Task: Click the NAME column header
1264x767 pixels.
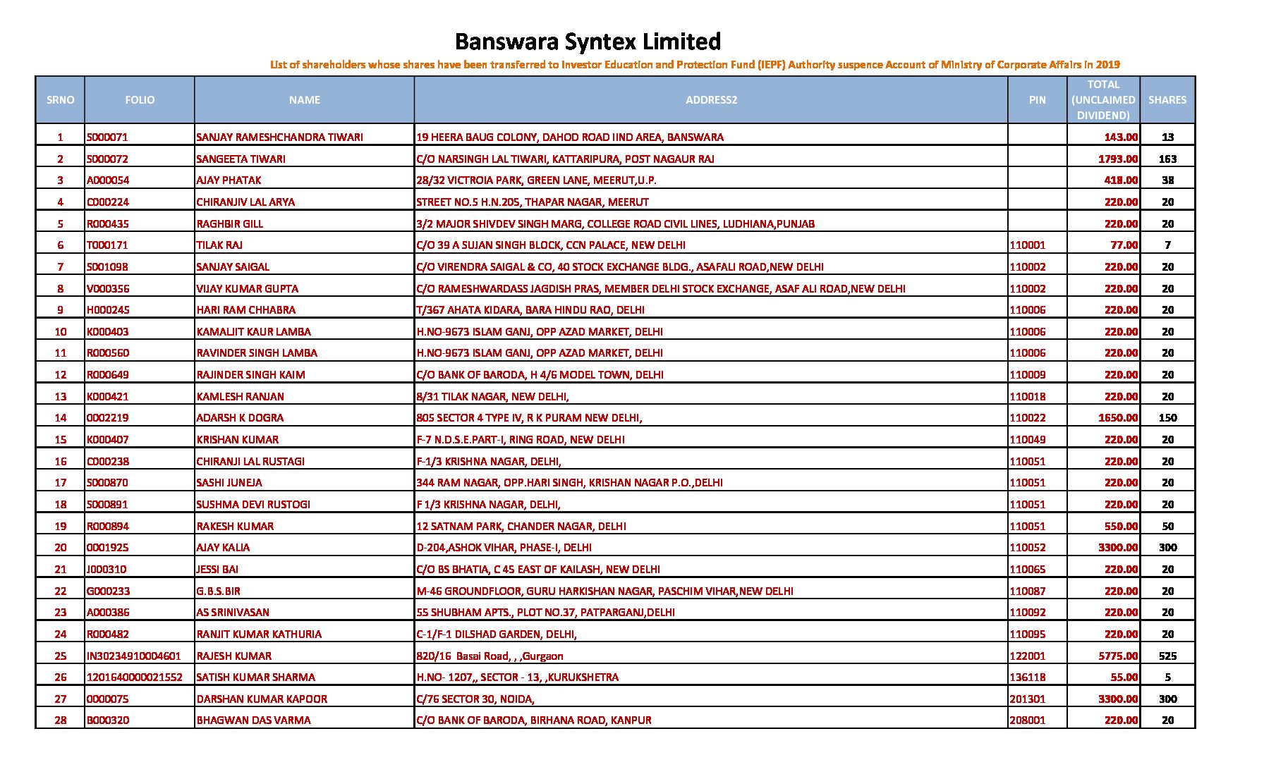Action: [x=304, y=100]
